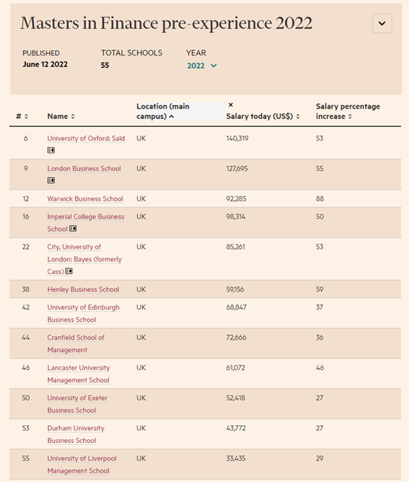Click the profile icon beside Imperial College Business School
This screenshot has width=409, height=482.
[x=73, y=229]
